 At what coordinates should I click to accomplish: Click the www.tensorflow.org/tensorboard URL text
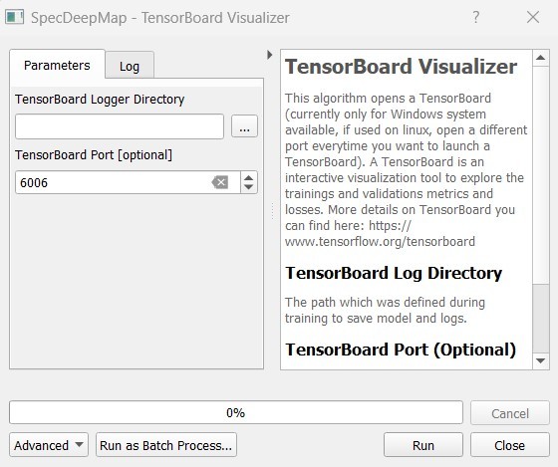click(380, 242)
